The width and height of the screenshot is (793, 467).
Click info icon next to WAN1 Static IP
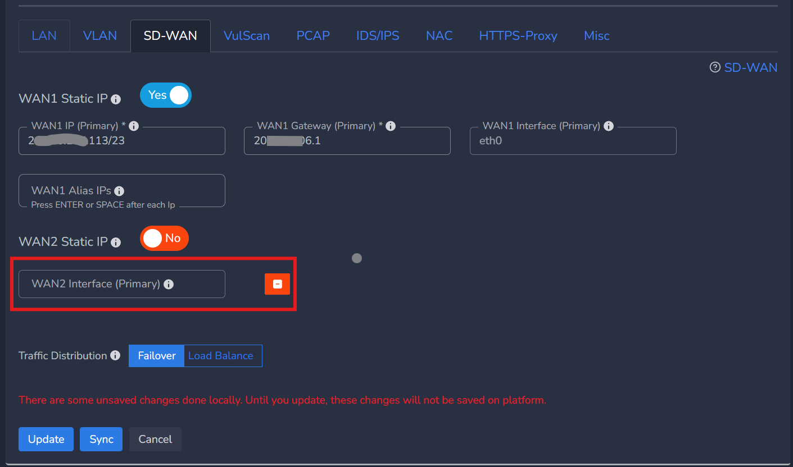[x=116, y=99]
